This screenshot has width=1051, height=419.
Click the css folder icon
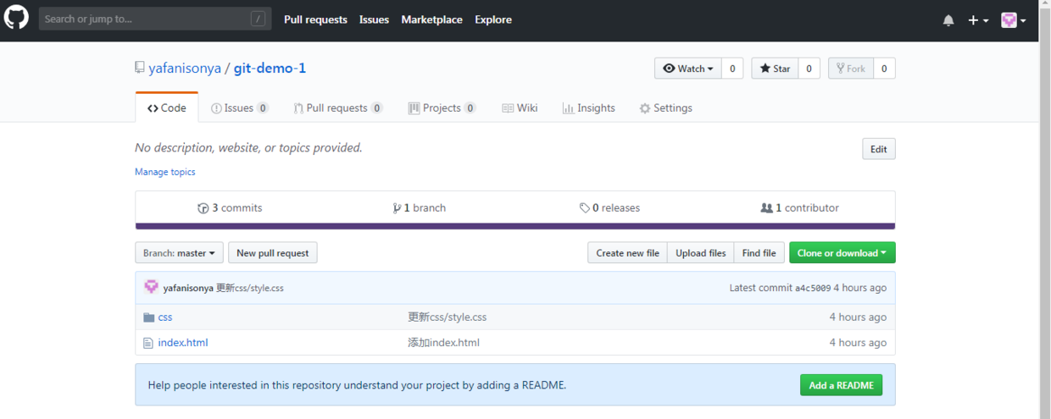[x=149, y=317]
